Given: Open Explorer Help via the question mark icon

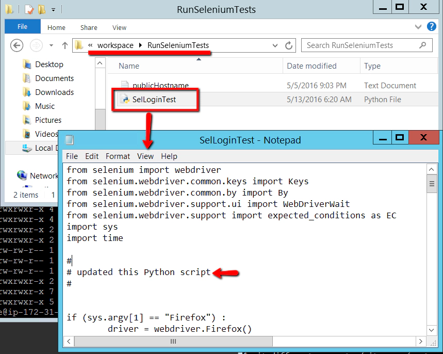Looking at the screenshot, I should click(432, 27).
